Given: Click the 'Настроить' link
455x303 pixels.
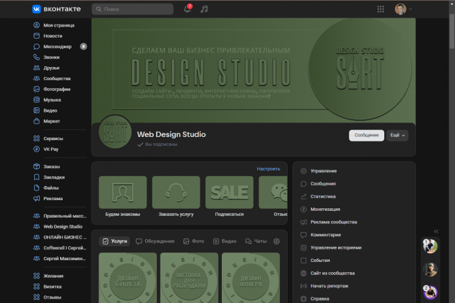Looking at the screenshot, I should [268, 169].
